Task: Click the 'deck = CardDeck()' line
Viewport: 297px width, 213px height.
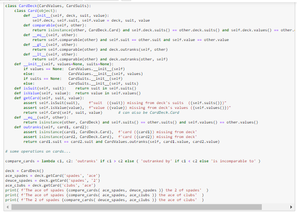Action: [25, 171]
